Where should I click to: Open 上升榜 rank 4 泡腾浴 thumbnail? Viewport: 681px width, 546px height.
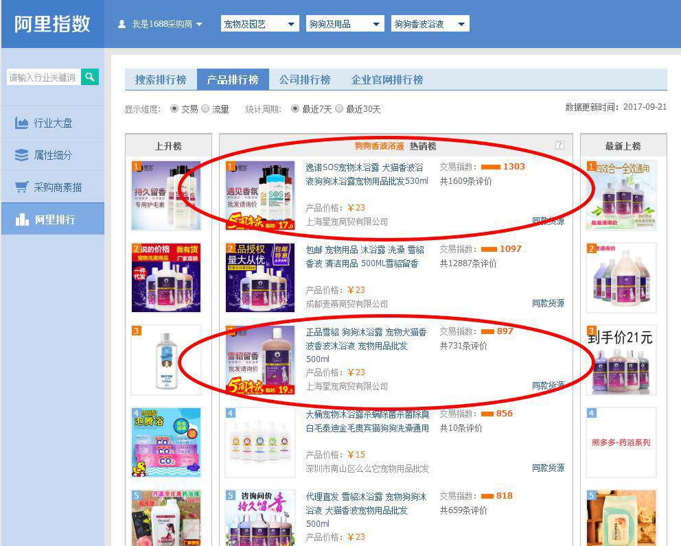(x=166, y=442)
